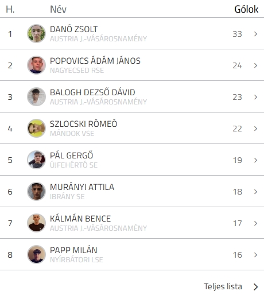Expand Danó Zsolt row chevron arrow

tap(255, 34)
